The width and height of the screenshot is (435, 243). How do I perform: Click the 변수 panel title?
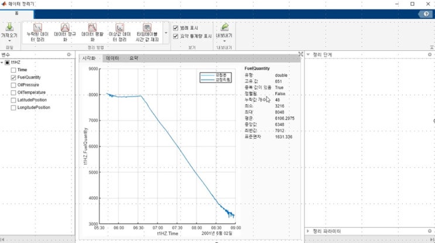point(5,54)
